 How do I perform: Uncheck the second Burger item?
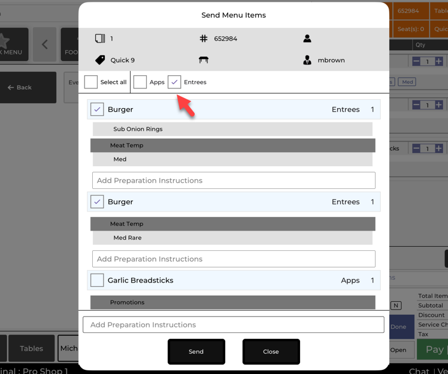point(97,202)
